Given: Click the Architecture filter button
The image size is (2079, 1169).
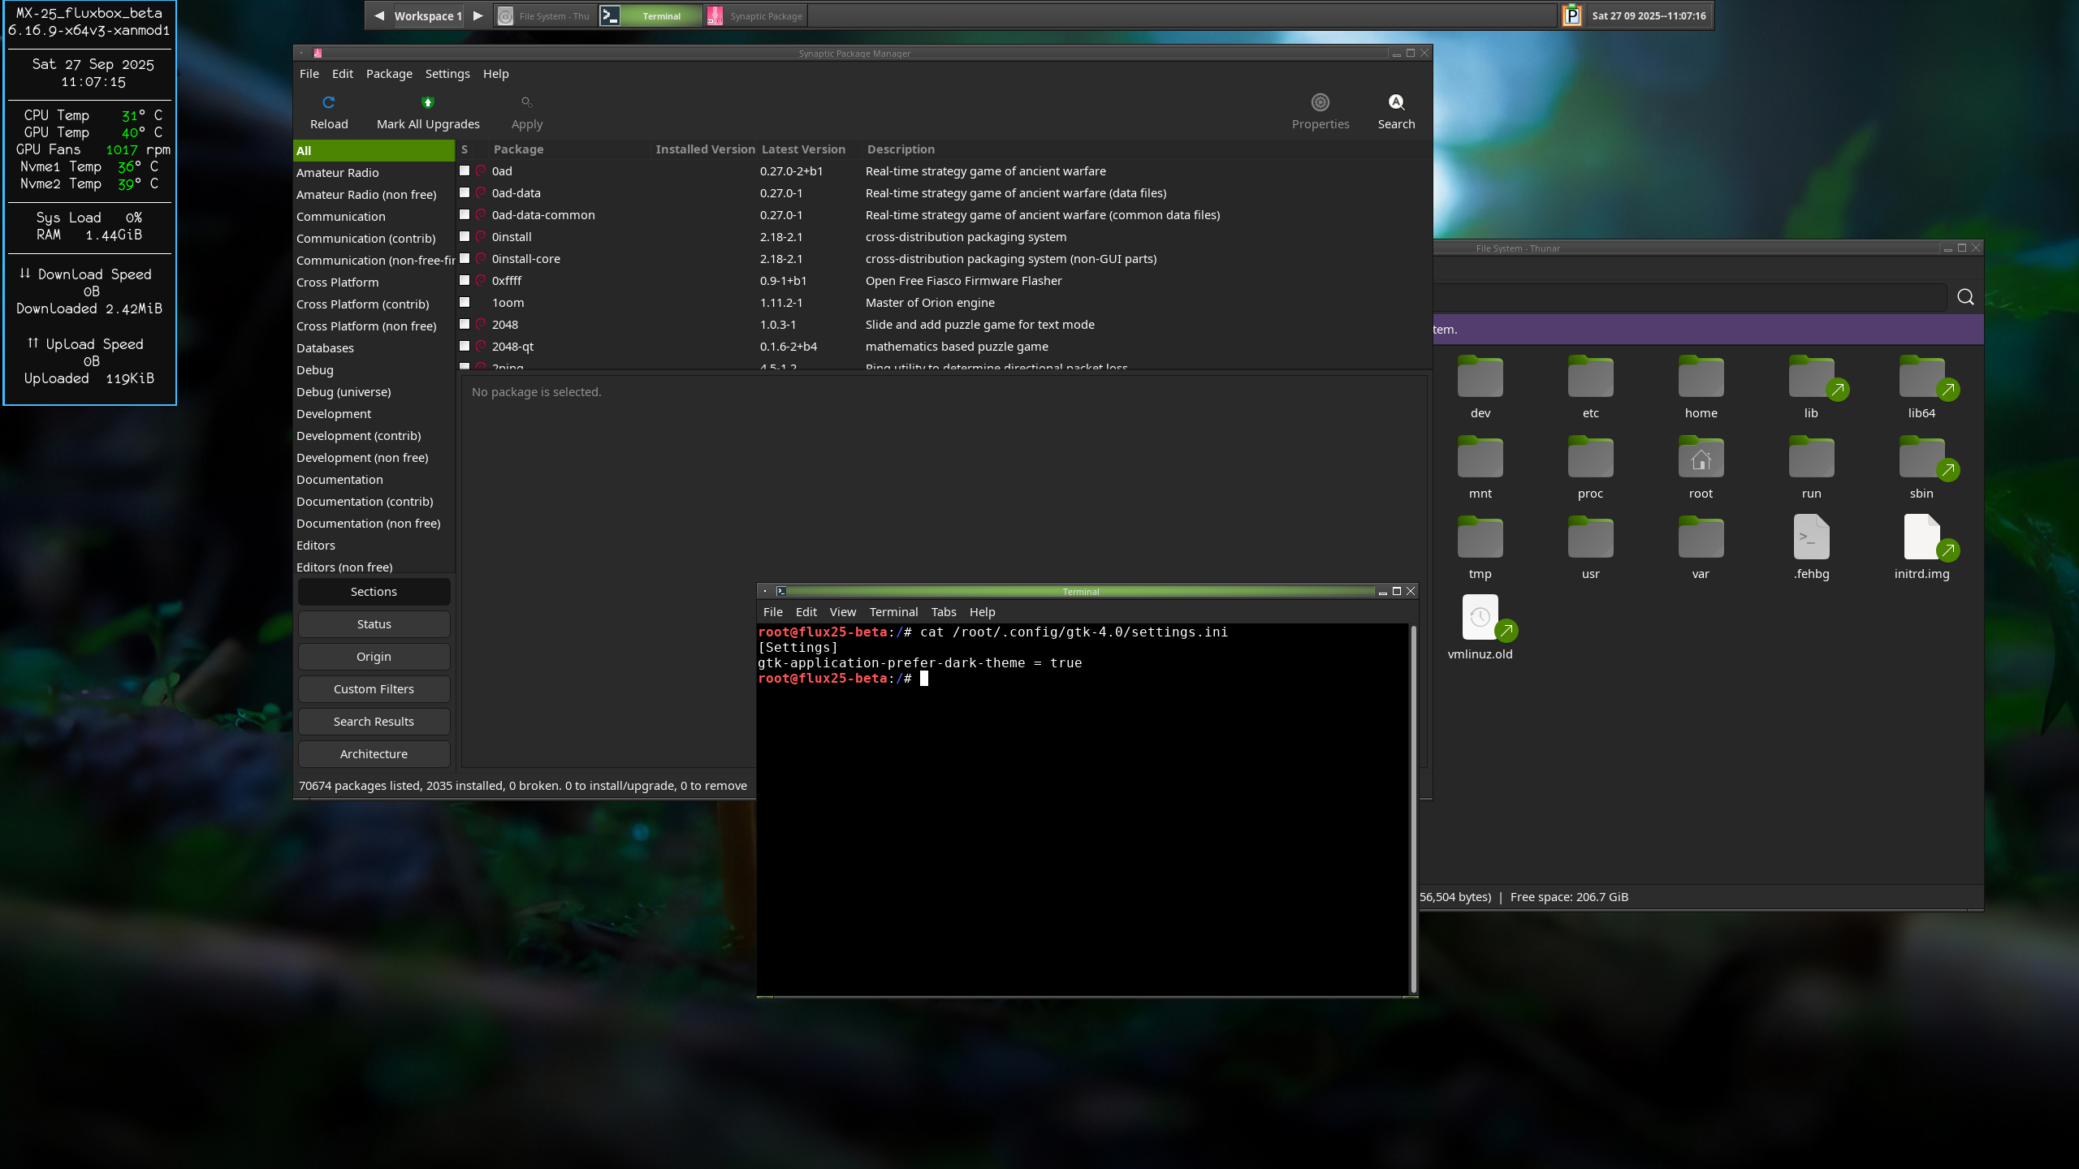Looking at the screenshot, I should [x=374, y=754].
